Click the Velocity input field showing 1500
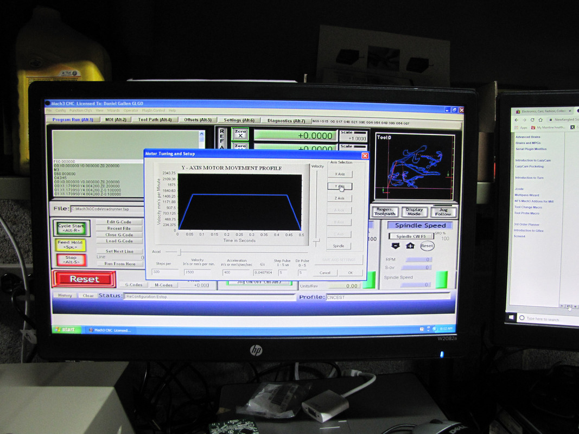The image size is (579, 434). click(x=198, y=272)
